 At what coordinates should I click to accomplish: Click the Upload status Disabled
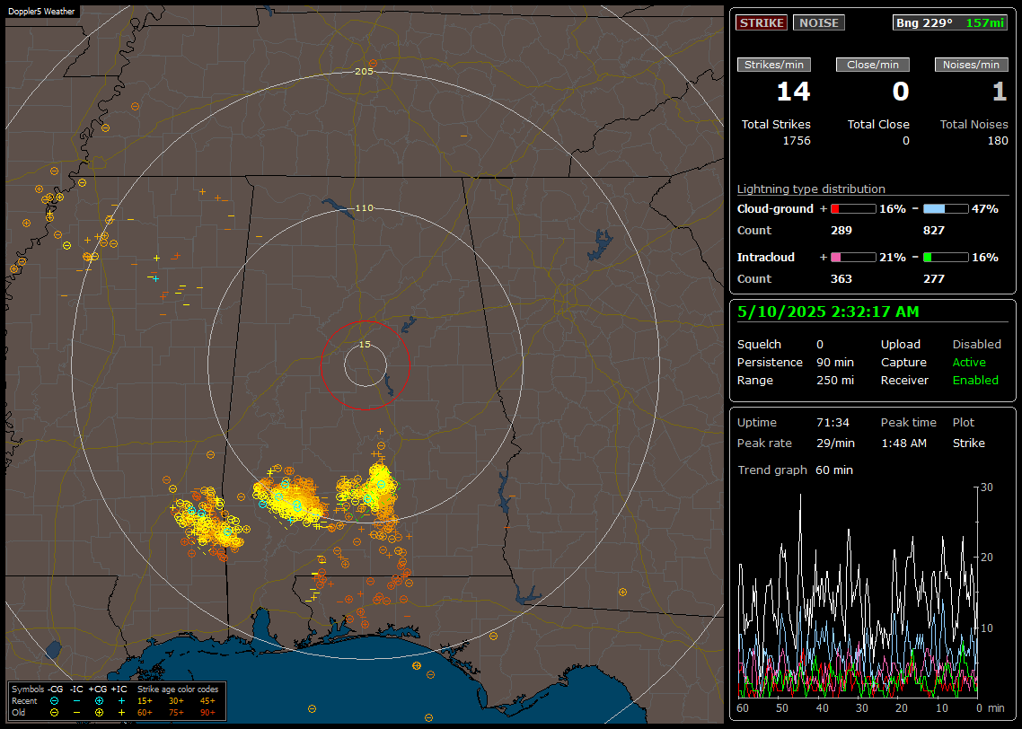976,345
